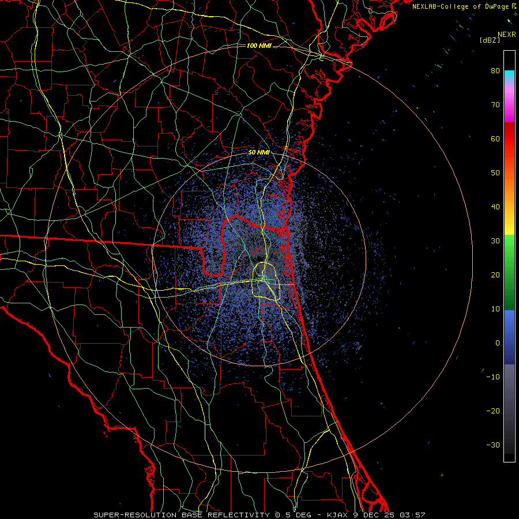Viewport: 519px width, 519px height.
Task: Click the "50 NMI" range ring label
Action: [259, 153]
